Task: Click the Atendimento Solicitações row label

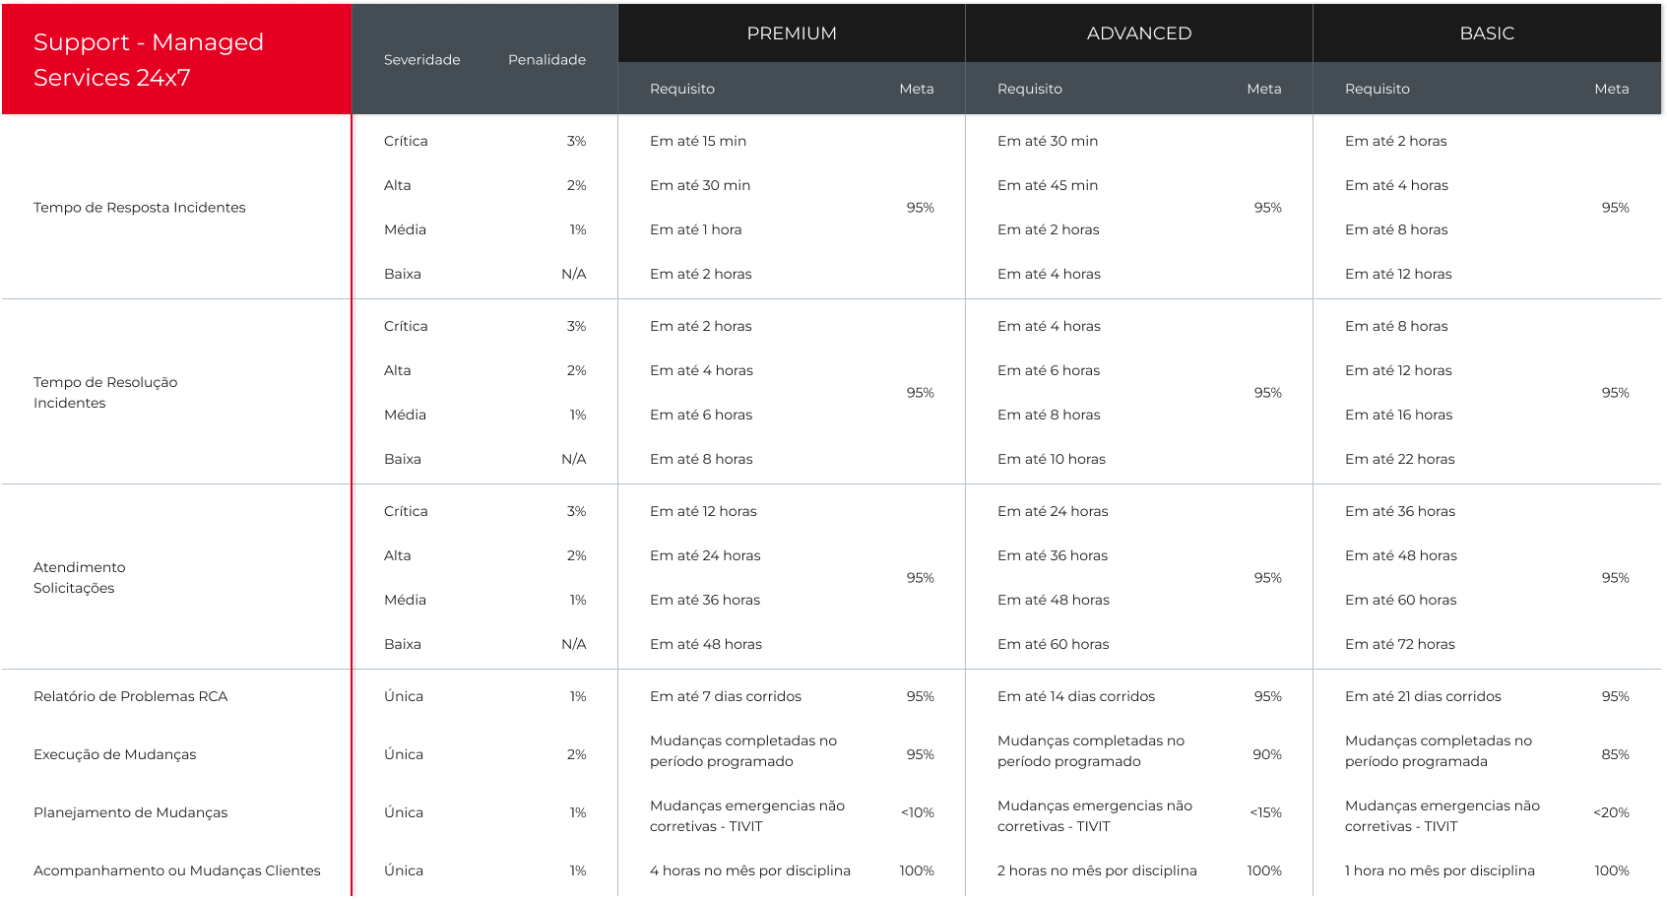Action: (79, 577)
